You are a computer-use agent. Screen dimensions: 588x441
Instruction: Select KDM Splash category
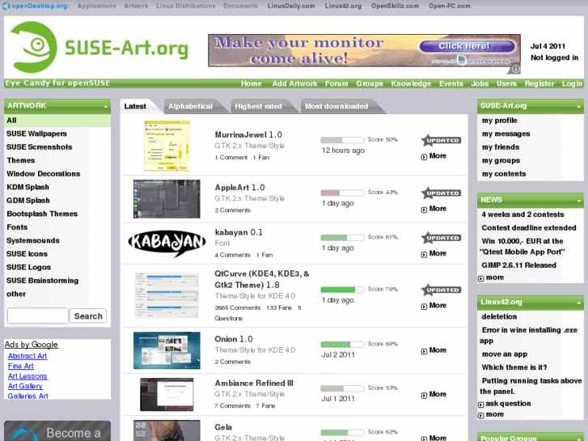pos(27,187)
